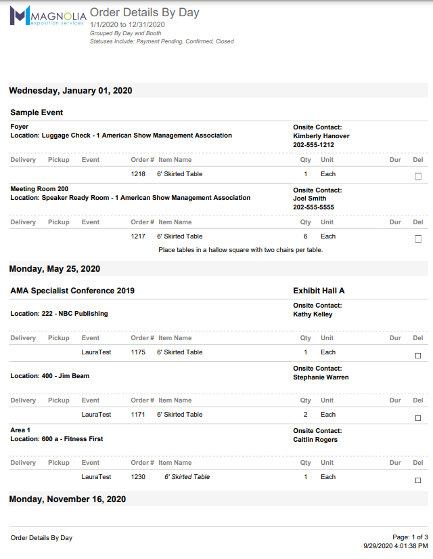
Task: Tick the Del checkbox for order 1217
Action: pyautogui.click(x=418, y=239)
